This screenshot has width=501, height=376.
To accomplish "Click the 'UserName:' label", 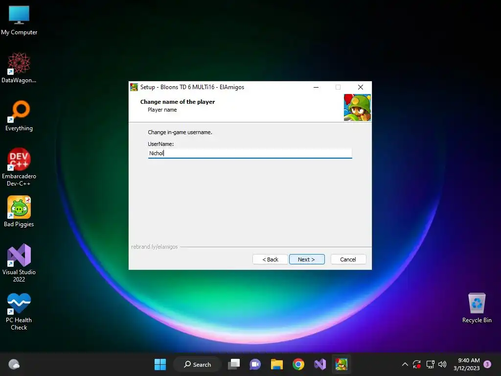I will point(160,144).
